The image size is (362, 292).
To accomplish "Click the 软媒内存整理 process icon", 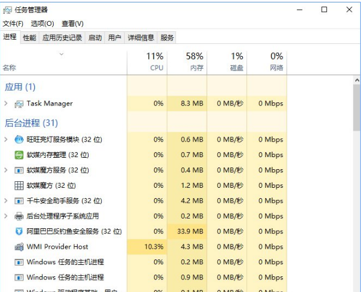I will [x=19, y=155].
